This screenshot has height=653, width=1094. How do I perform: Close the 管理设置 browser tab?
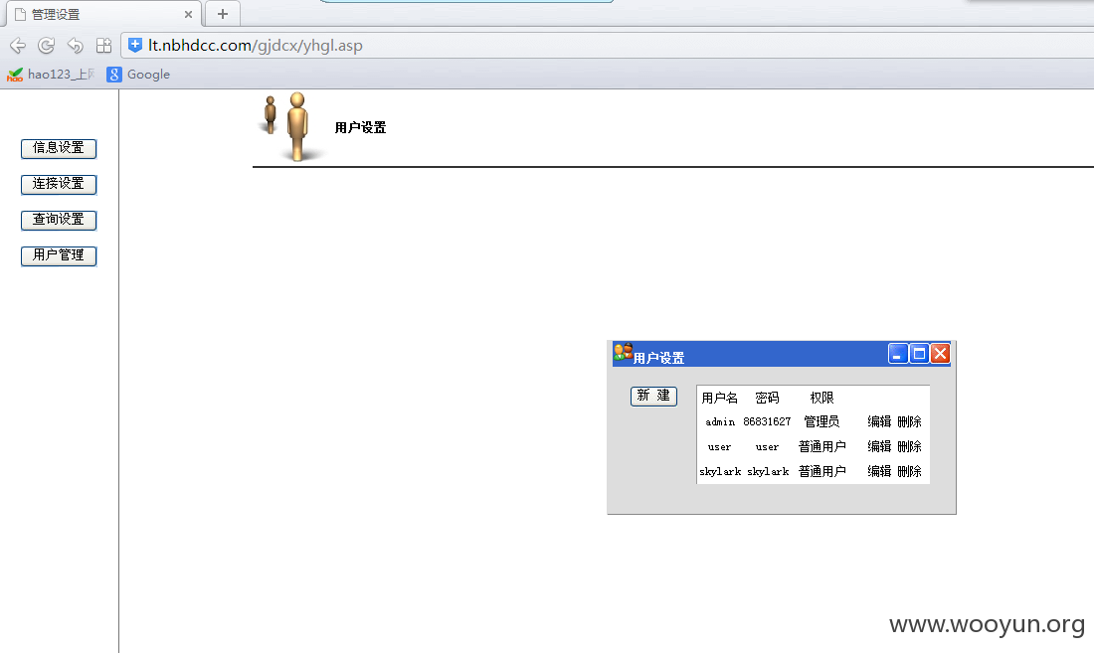188,14
